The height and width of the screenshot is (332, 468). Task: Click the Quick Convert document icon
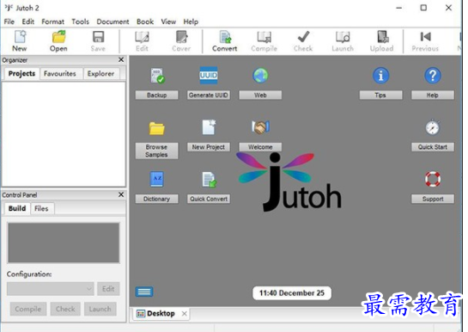[209, 179]
